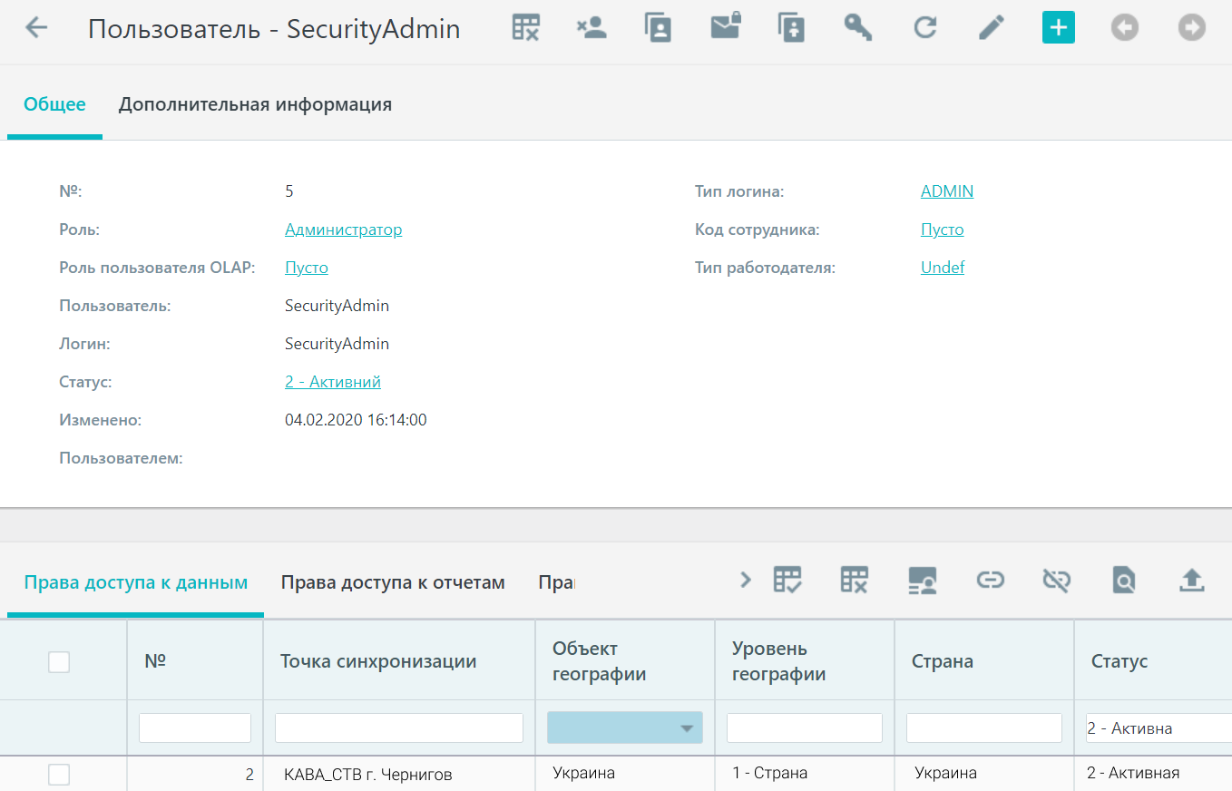Click the unlink broken chain icon
Viewport: 1232px width, 791px height.
tap(1057, 580)
